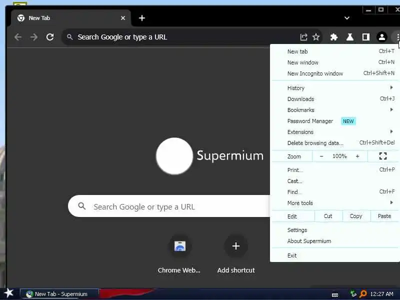The image size is (400, 300).
Task: Toggle the side panel icon
Action: tap(366, 37)
